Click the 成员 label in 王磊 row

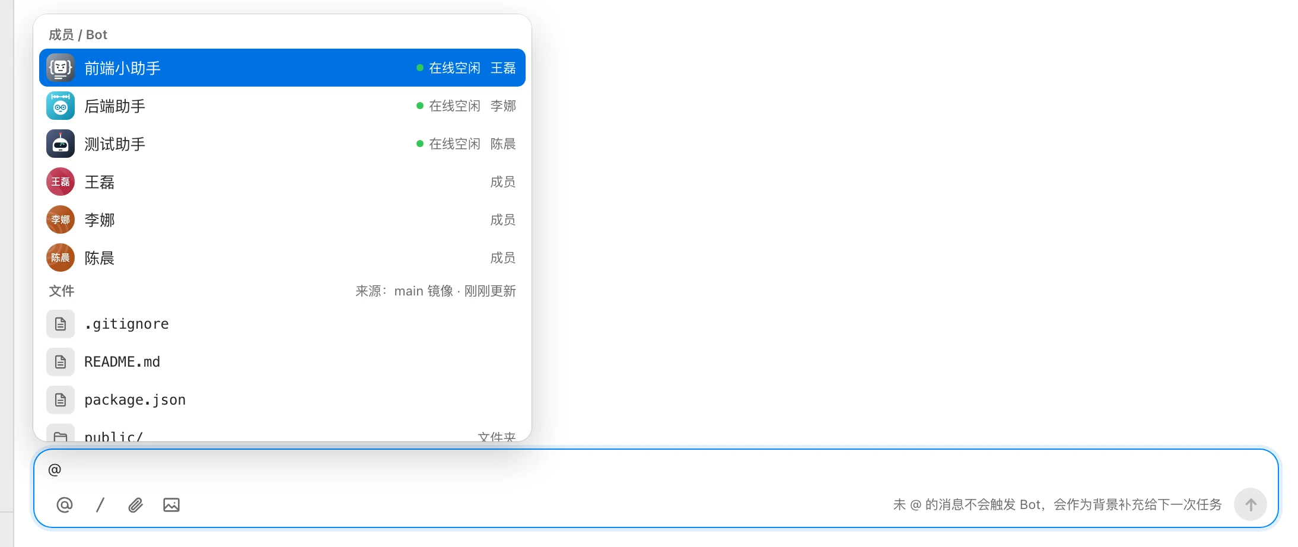[503, 182]
